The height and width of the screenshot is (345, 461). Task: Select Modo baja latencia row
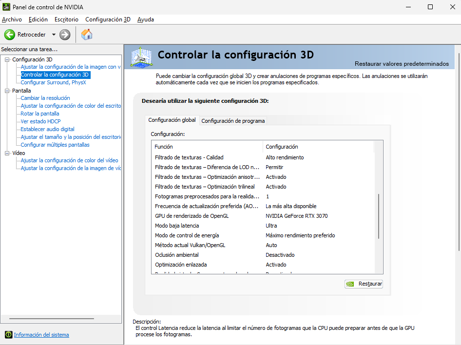click(263, 226)
